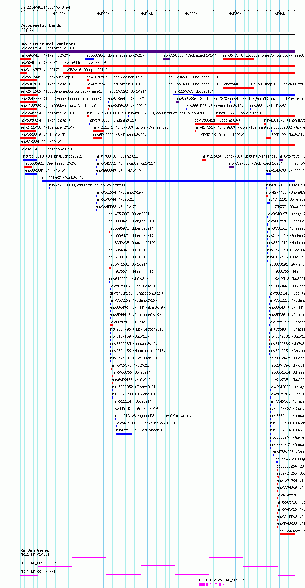Select nsv3234587 (Chaisson2019) label
Image resolution: width=305 pixels, height=588 pixels.
pyautogui.click(x=194, y=77)
